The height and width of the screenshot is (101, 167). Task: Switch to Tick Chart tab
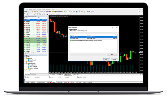click(x=33, y=53)
